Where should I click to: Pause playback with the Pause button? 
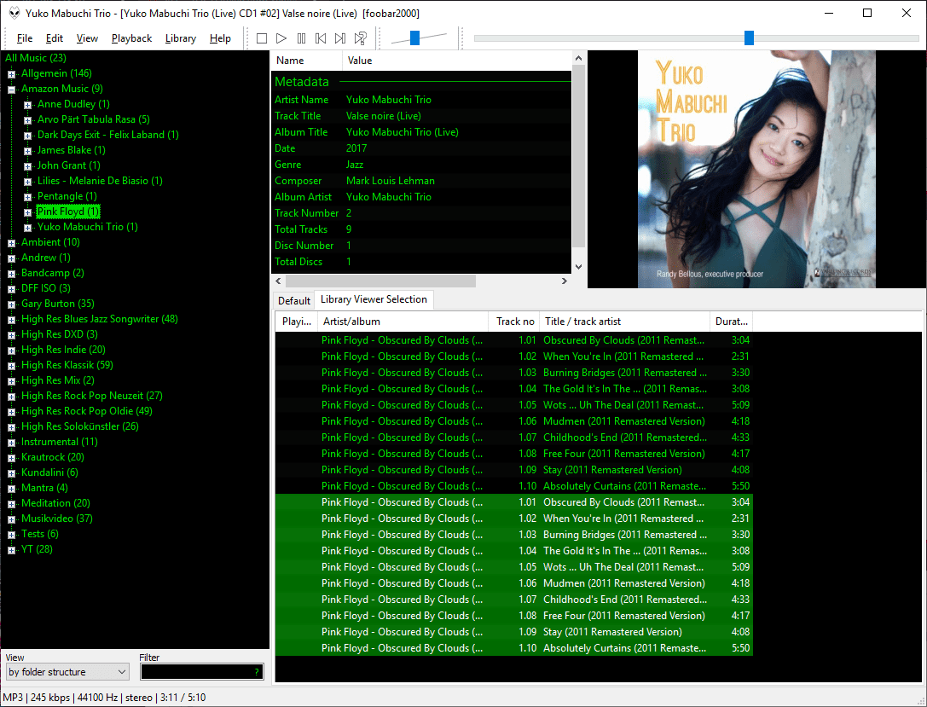coord(302,38)
